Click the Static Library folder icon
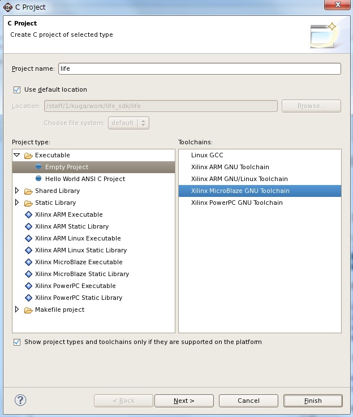The width and height of the screenshot is (353, 417). pyautogui.click(x=28, y=203)
